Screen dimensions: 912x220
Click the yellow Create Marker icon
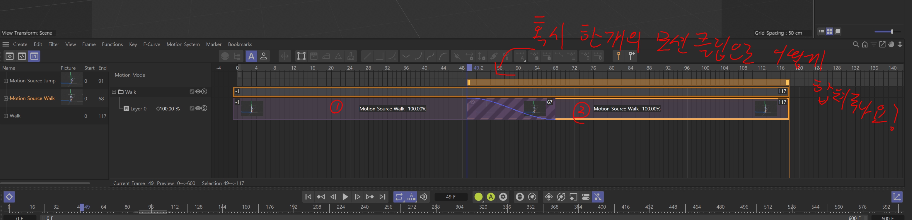pos(618,56)
